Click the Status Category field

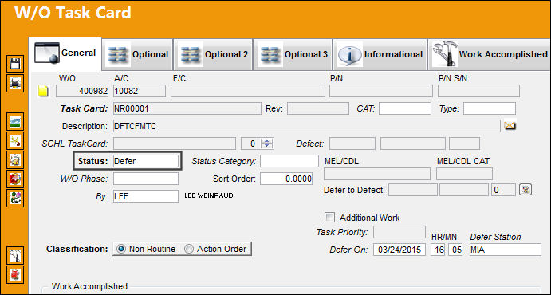(x=289, y=162)
